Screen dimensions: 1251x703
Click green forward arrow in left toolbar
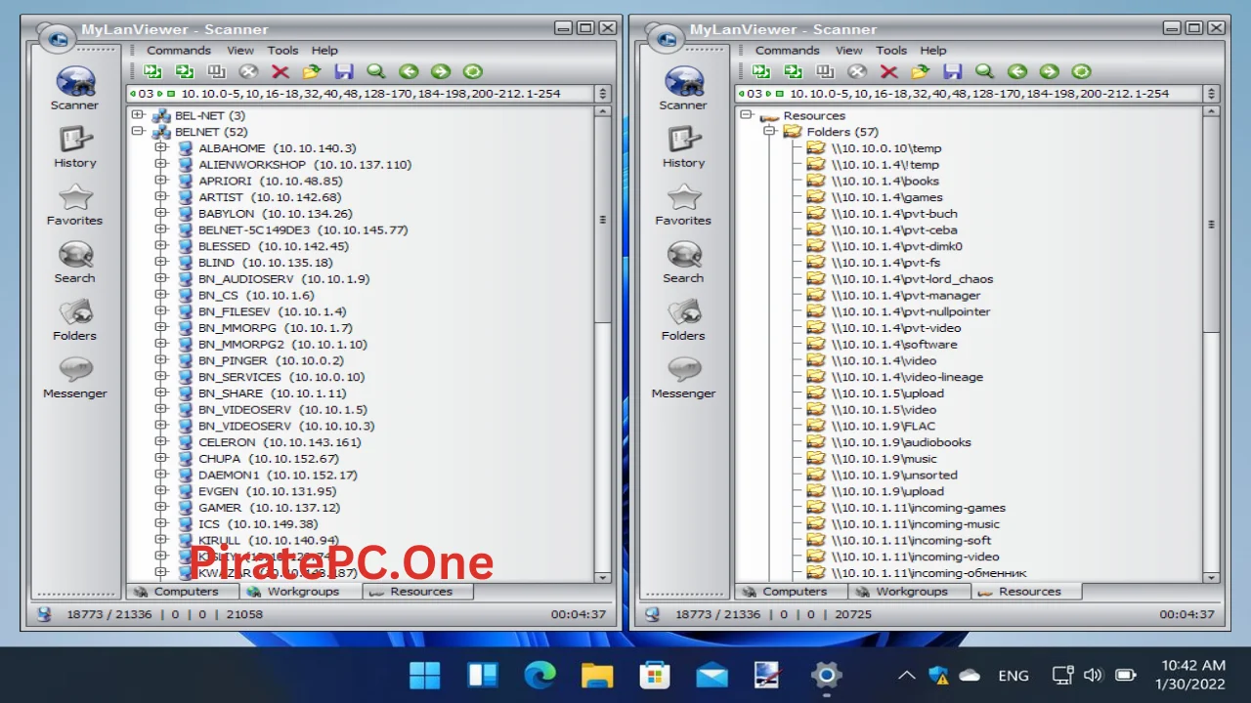click(x=441, y=71)
